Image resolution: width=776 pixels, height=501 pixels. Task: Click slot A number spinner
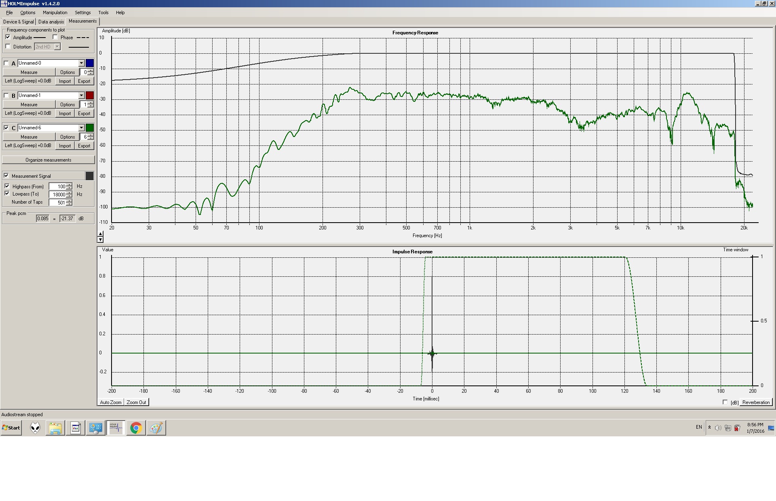91,72
